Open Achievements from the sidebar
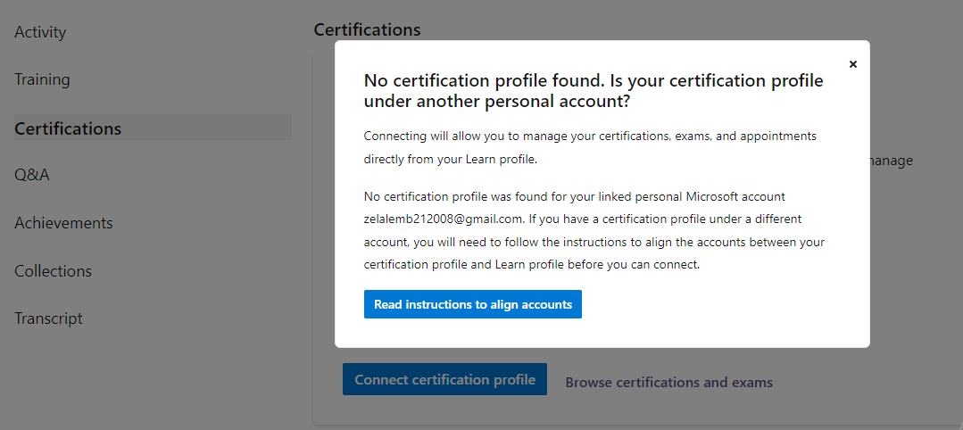Image resolution: width=963 pixels, height=430 pixels. 64,222
